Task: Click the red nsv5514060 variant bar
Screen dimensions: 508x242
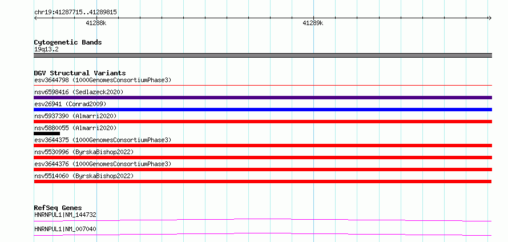Action: click(x=263, y=181)
